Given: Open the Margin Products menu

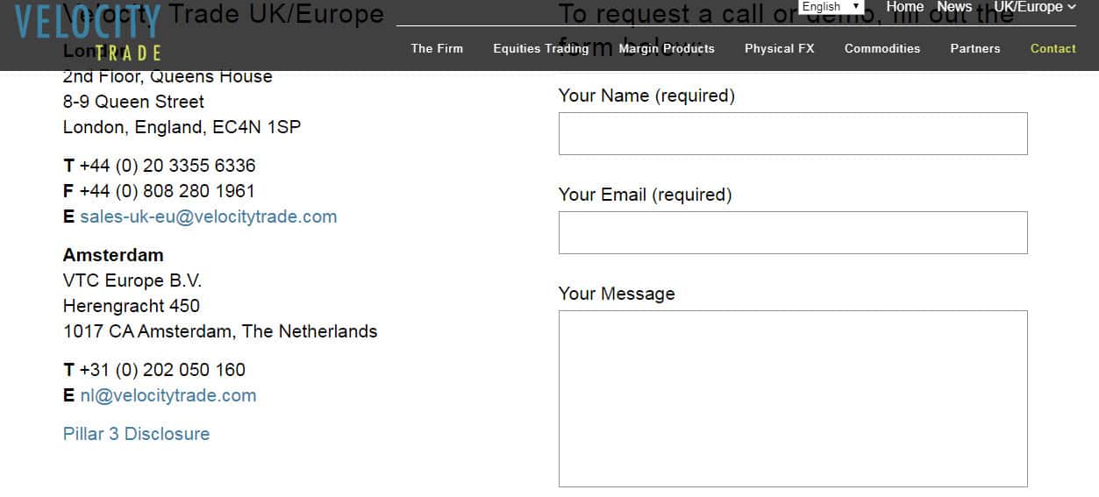Looking at the screenshot, I should (667, 48).
